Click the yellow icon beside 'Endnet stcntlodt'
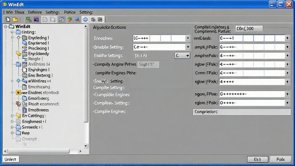295x166 pixels. (x=18, y=93)
